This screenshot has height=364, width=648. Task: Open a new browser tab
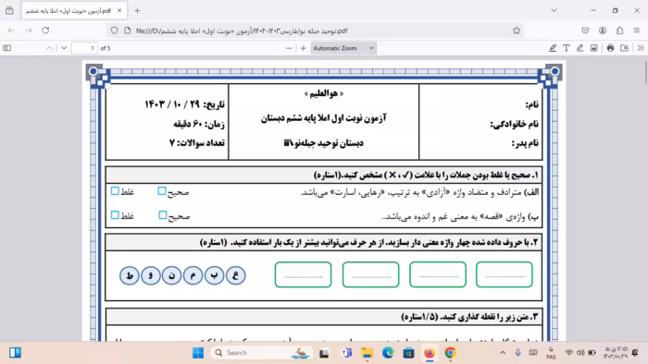click(x=138, y=11)
